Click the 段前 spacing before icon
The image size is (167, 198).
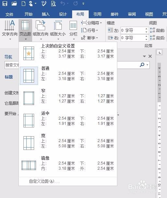point(152,30)
